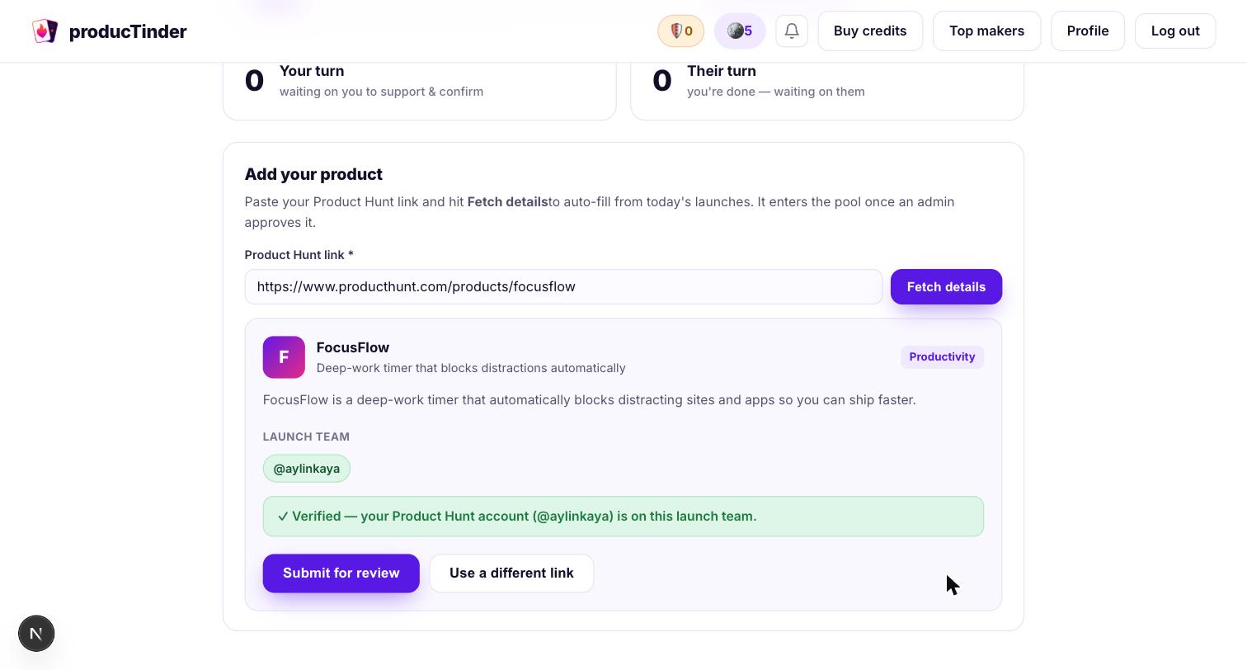The width and height of the screenshot is (1247, 670).
Task: Click the Productivity category tag
Action: pos(942,357)
